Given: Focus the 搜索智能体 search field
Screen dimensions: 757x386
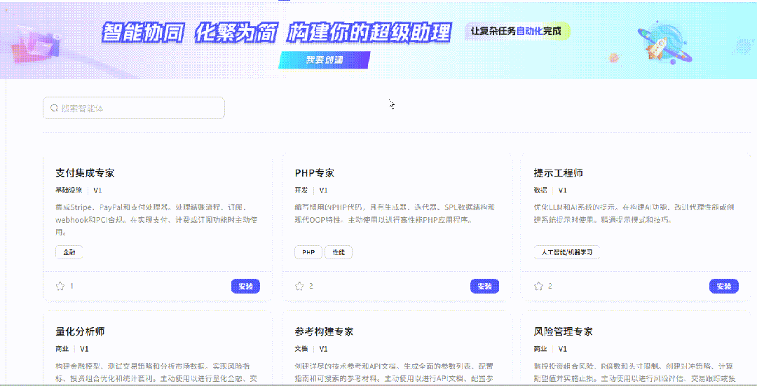Looking at the screenshot, I should pos(134,108).
